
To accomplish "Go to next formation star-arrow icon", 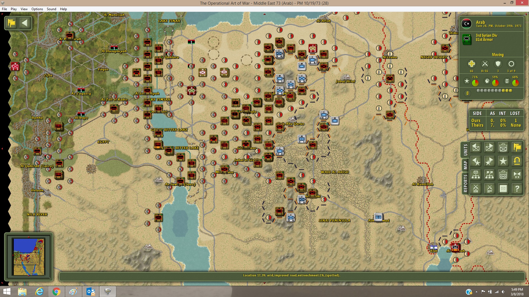I will click(x=490, y=161).
